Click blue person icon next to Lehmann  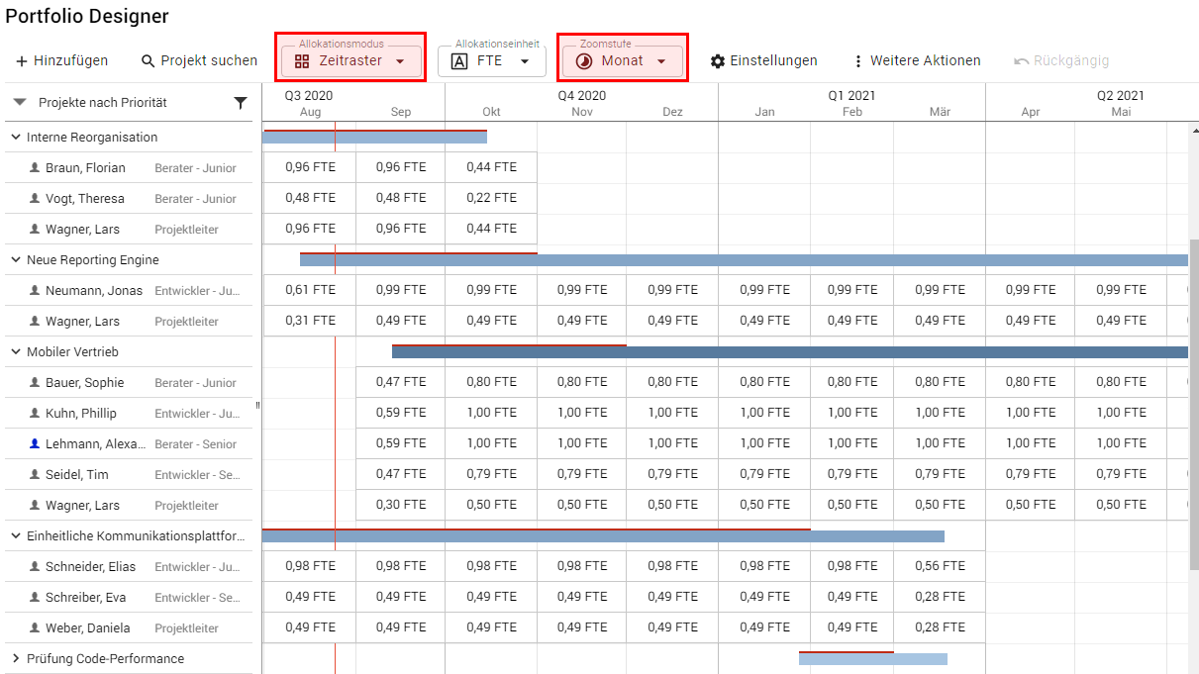pos(35,444)
